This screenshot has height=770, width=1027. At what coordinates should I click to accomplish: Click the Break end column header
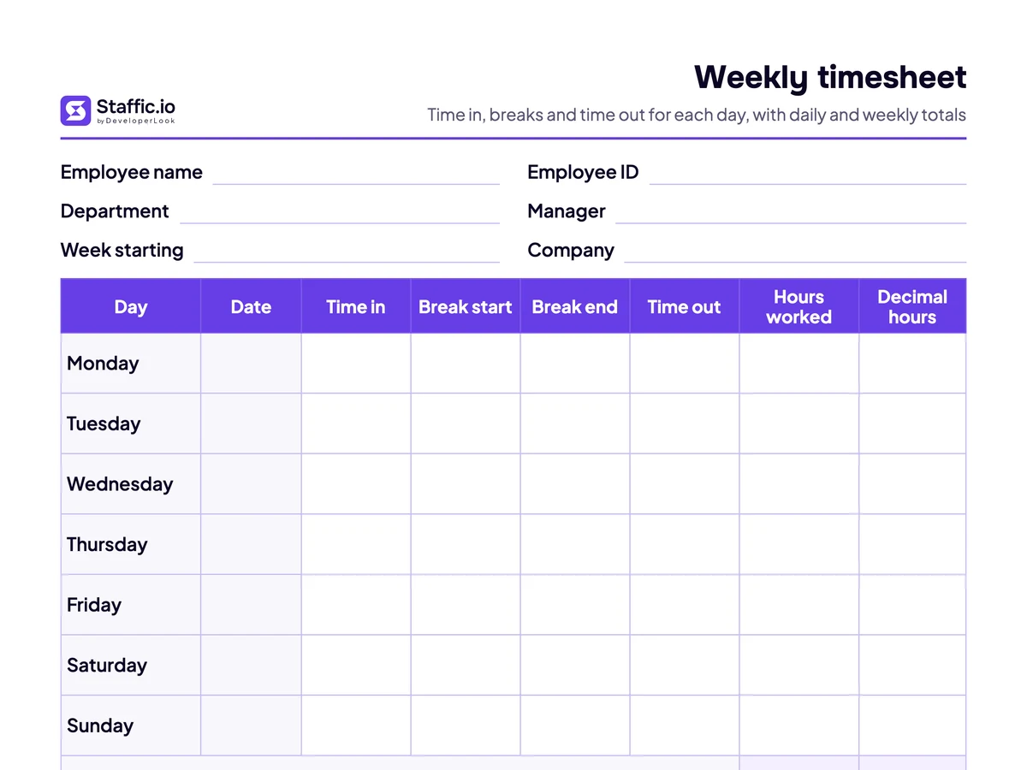point(575,306)
